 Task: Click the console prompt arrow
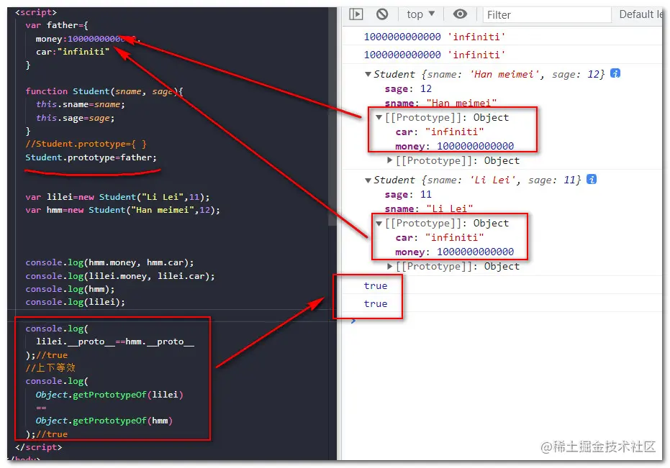click(x=353, y=321)
